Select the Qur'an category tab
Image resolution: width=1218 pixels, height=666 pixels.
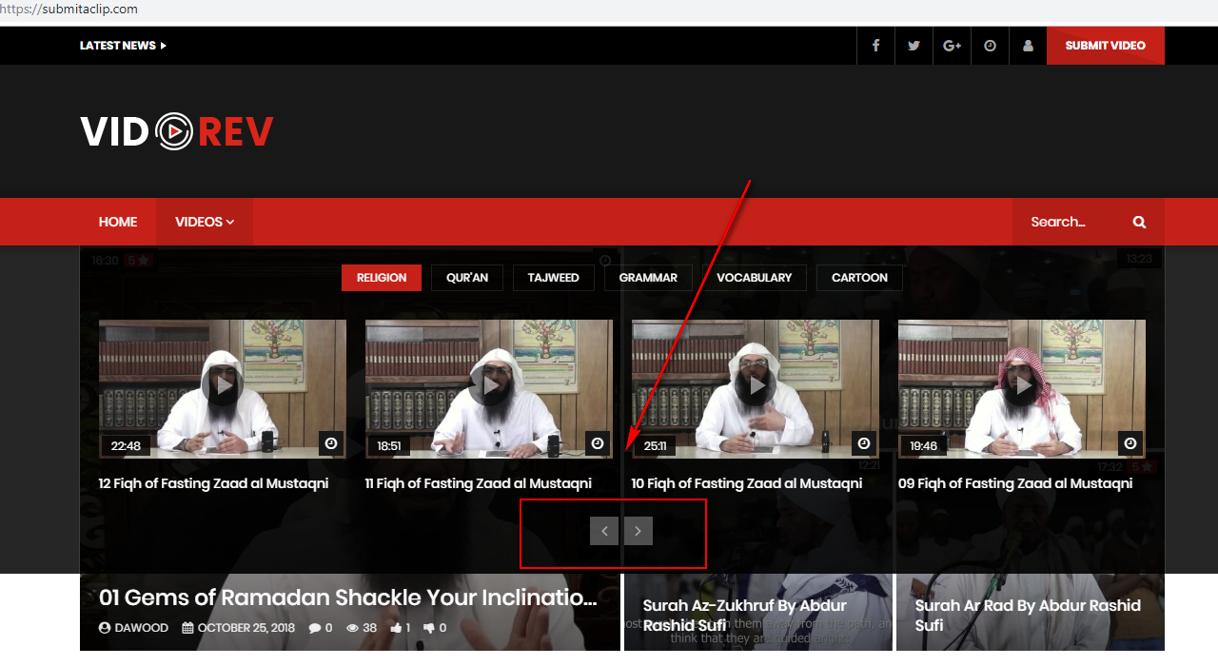[467, 278]
